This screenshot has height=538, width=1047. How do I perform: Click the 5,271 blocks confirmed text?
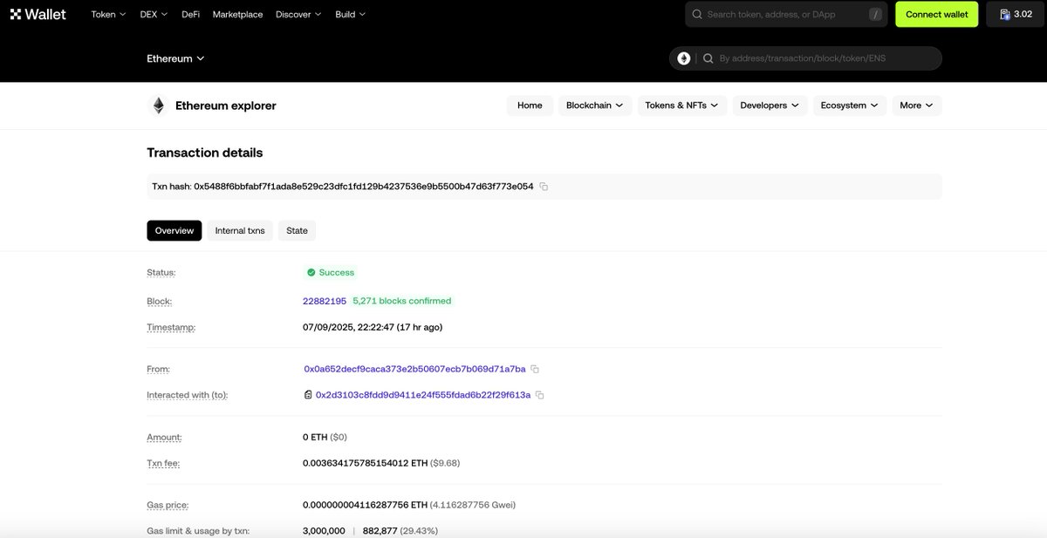[402, 301]
